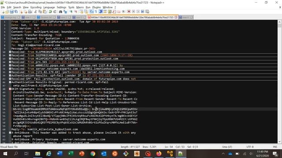Click the Copy toolbar icon

[x=40, y=12]
